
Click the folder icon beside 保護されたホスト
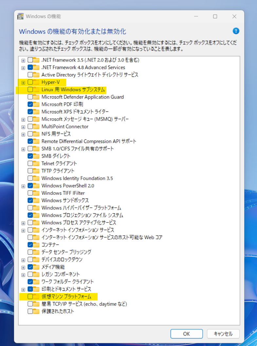36,311
